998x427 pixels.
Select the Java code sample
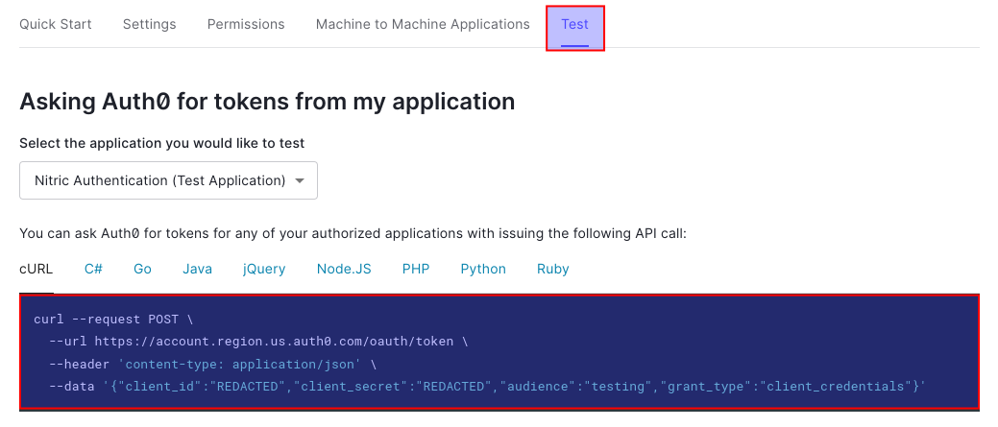197,269
